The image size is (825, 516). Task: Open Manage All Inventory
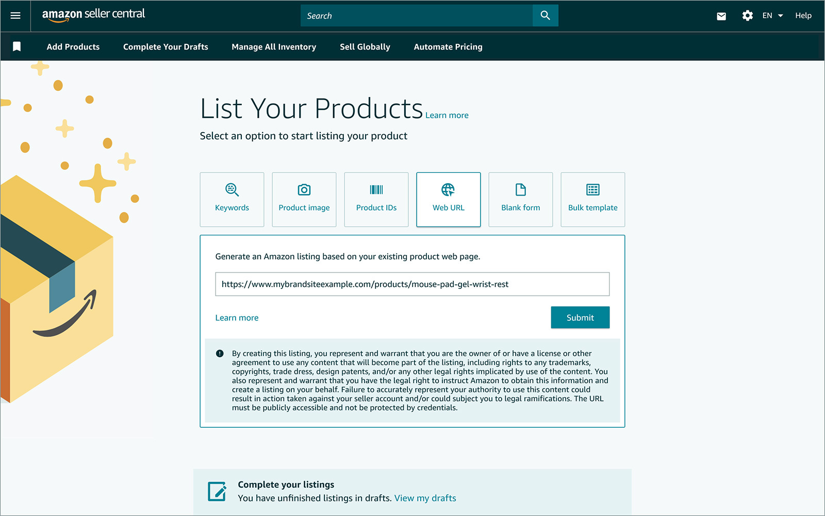[274, 46]
